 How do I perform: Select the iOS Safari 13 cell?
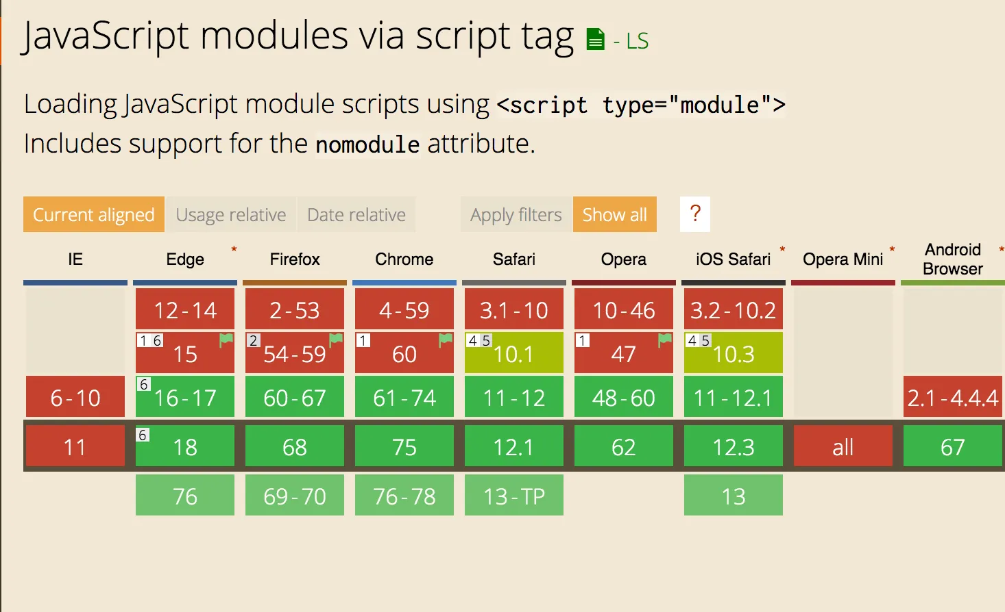tap(734, 496)
